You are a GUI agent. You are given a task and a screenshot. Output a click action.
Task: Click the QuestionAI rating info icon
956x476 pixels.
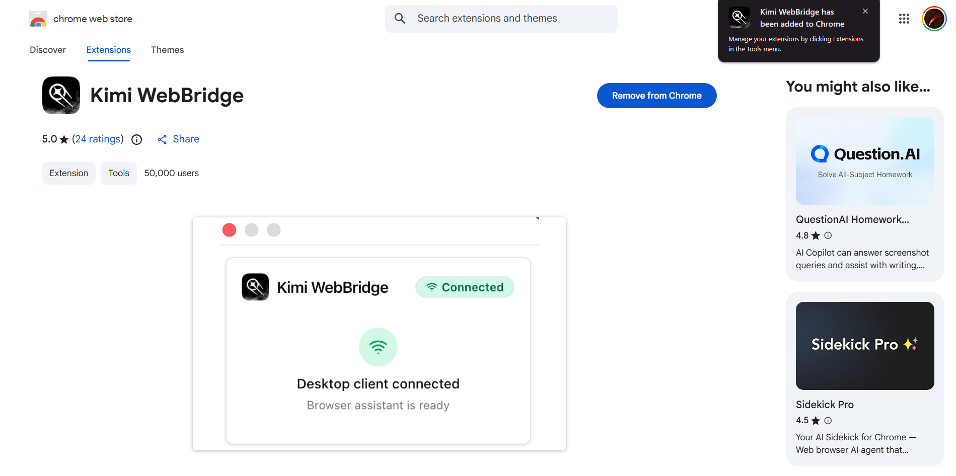coord(828,235)
